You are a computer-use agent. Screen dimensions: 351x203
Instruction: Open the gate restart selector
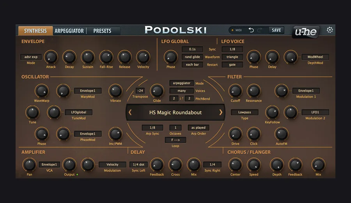232,64
